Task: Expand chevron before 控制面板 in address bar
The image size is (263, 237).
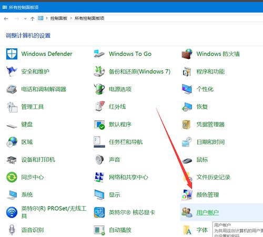Action: 47,18
